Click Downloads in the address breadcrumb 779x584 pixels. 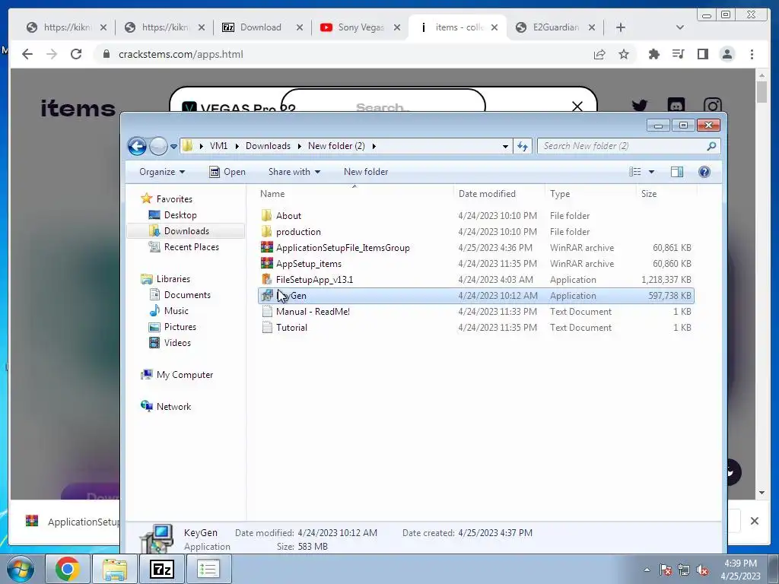click(x=268, y=146)
